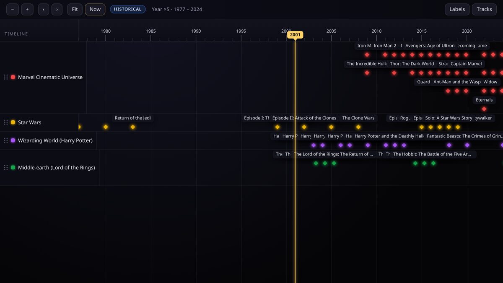
Task: Select the Middle-earth (Lord of the Rings) track
Action: pyautogui.click(x=57, y=168)
